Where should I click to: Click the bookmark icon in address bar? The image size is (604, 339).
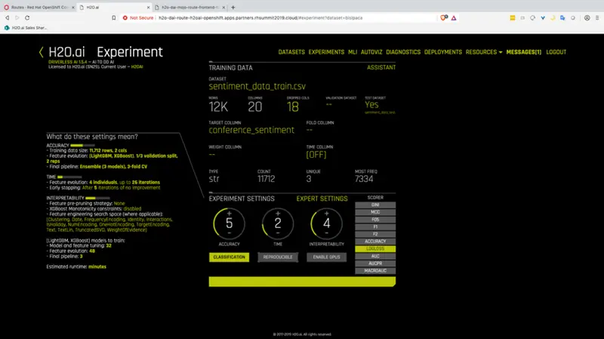[x=114, y=17]
